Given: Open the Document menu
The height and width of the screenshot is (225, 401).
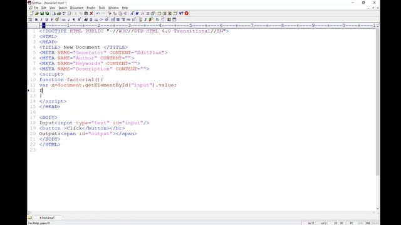Looking at the screenshot, I should click(x=76, y=7).
